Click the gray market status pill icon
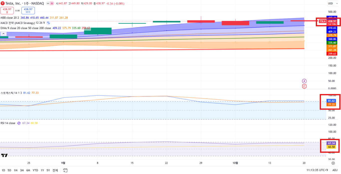This screenshot has height=174, width=341. click(48, 3)
